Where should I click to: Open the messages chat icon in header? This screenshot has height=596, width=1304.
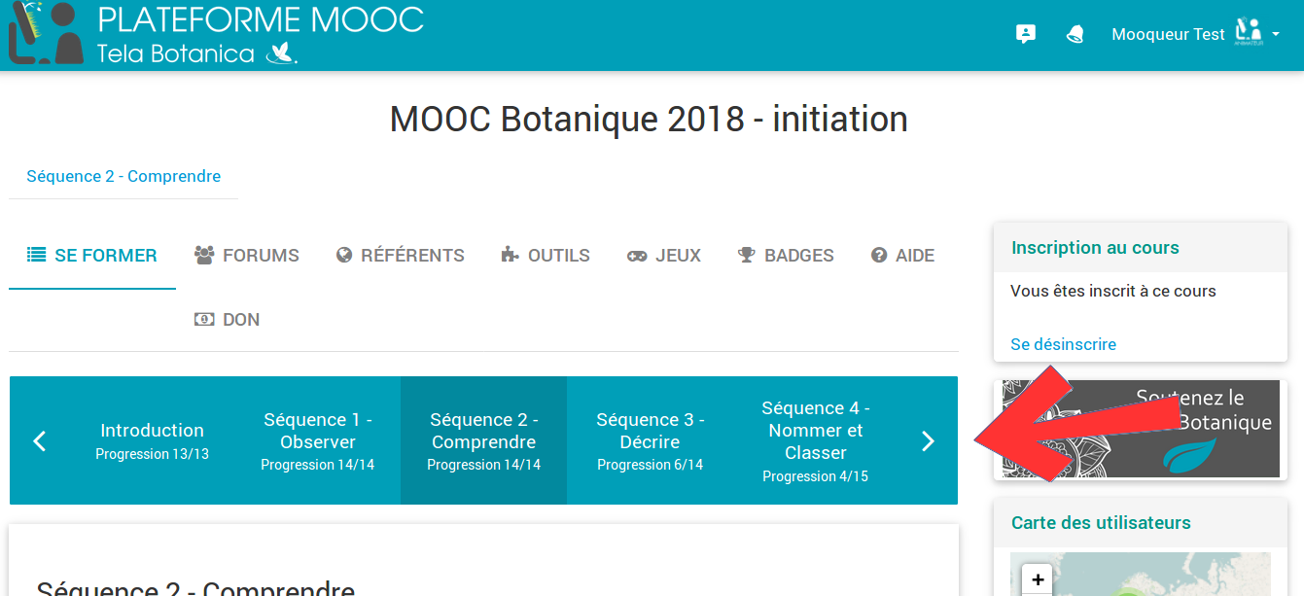point(1025,34)
